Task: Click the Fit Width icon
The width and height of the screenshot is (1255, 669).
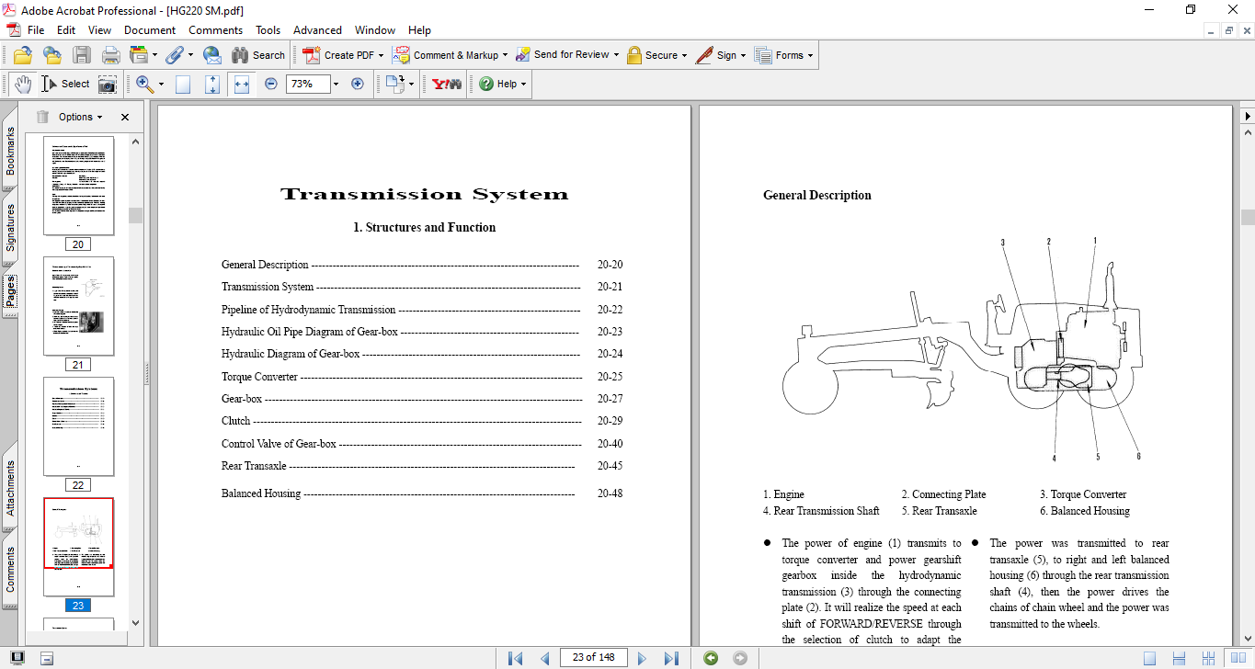Action: tap(242, 84)
